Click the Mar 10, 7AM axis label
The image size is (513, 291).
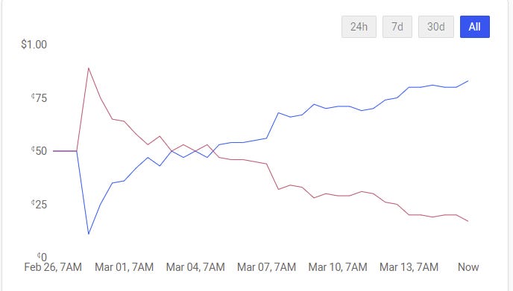[338, 267]
